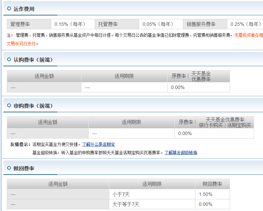Click the 适用金额 header in 认购费率 table
The width and height of the screenshot is (263, 211).
[x=44, y=76]
